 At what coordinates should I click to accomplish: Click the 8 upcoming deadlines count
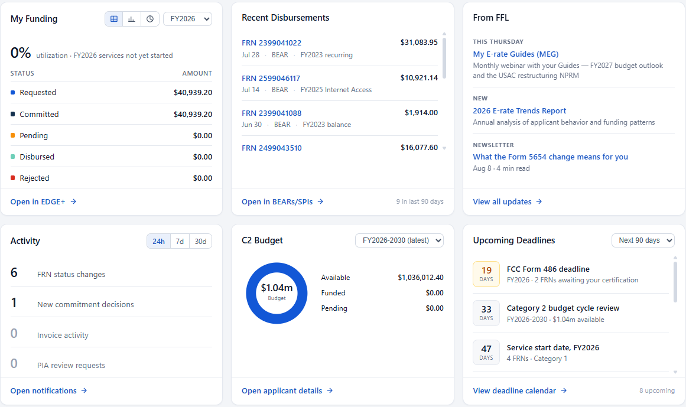656,391
